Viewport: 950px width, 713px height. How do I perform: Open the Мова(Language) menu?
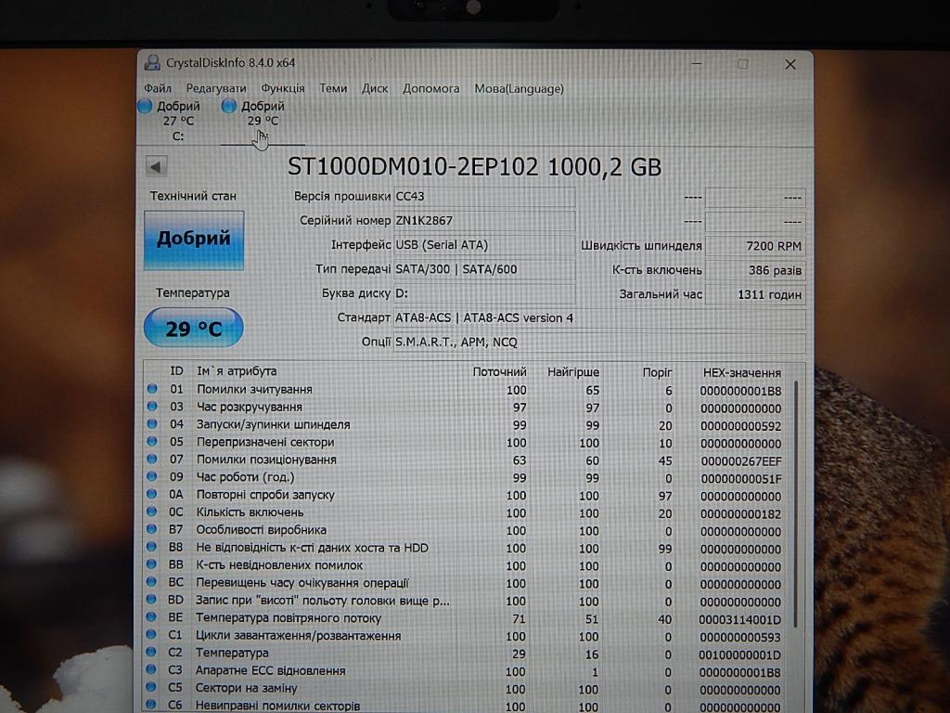click(519, 89)
